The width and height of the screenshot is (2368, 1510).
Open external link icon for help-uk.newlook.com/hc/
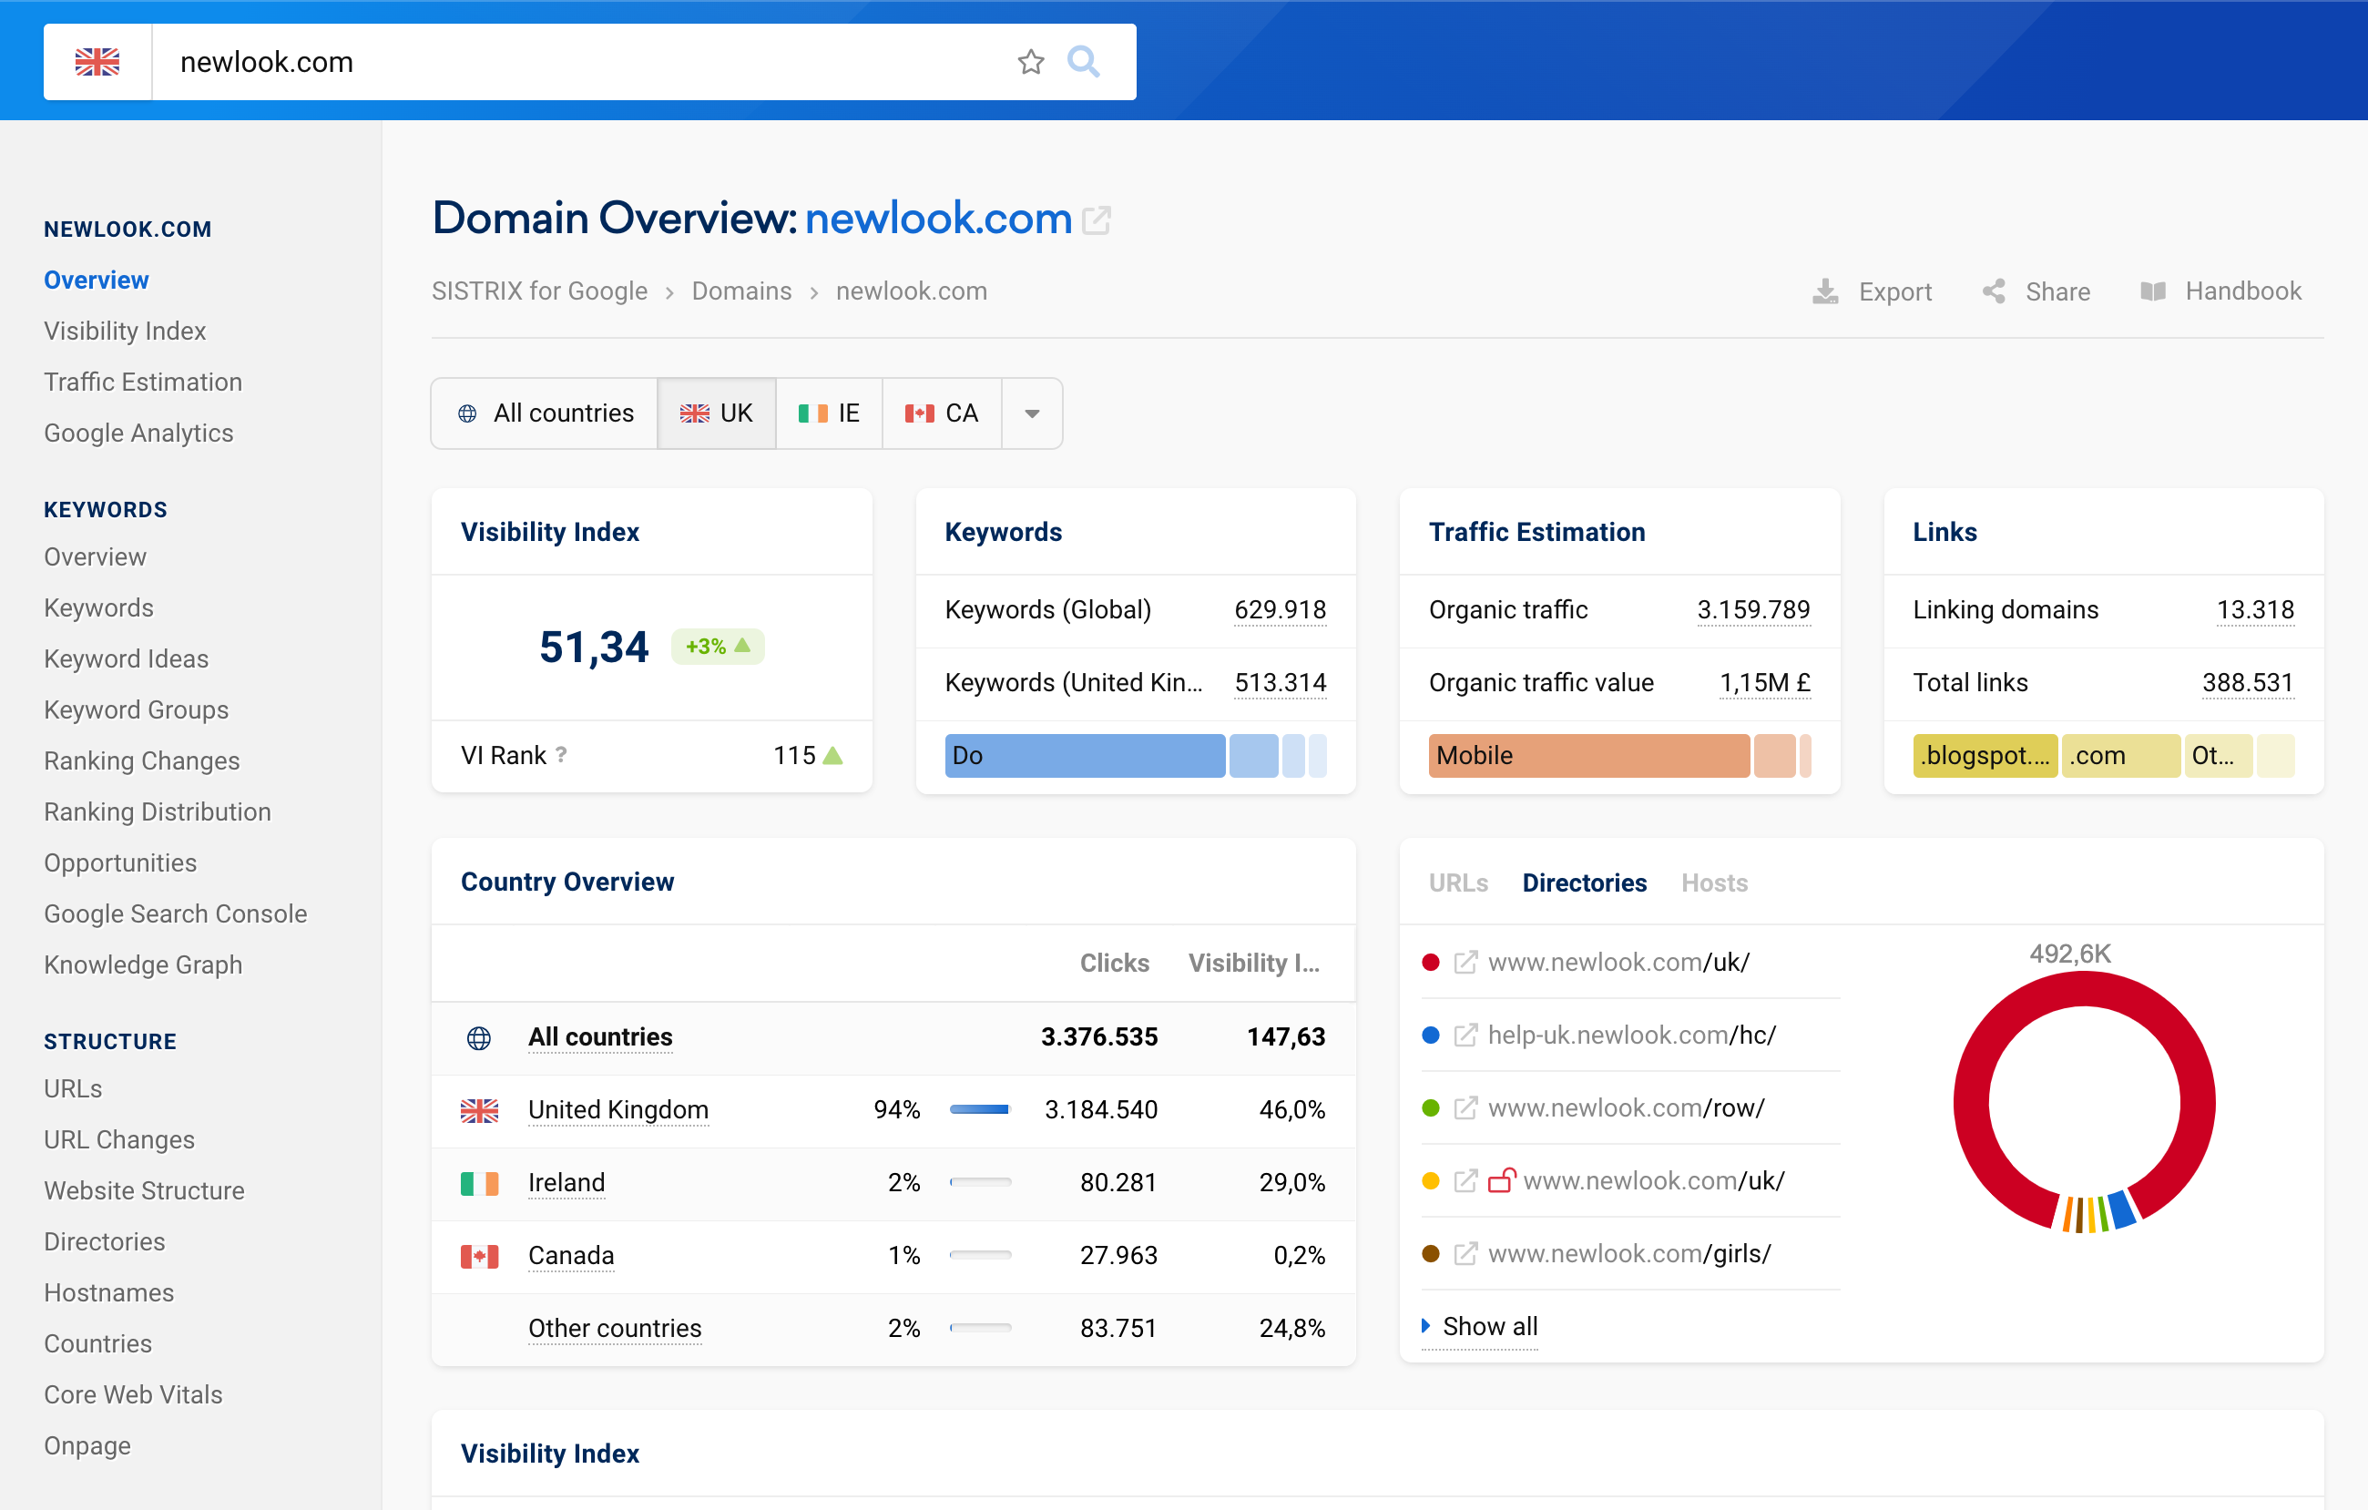coord(1465,1036)
